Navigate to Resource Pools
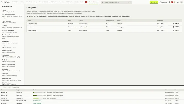This screenshot has height=104, width=184. pyautogui.click(x=44, y=2)
